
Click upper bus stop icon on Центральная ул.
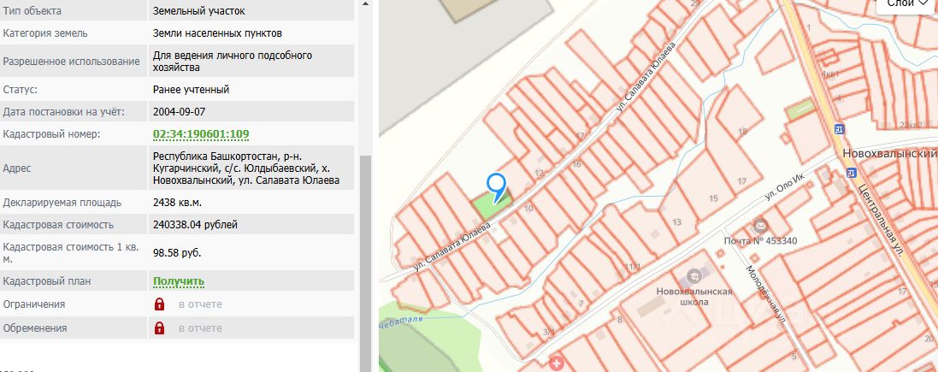[x=839, y=128]
